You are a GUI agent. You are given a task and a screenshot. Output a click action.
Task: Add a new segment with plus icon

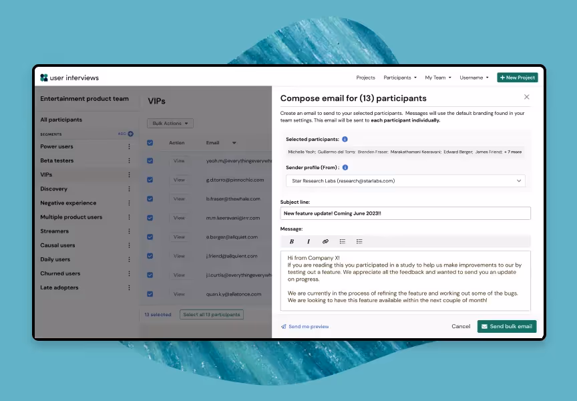point(130,134)
